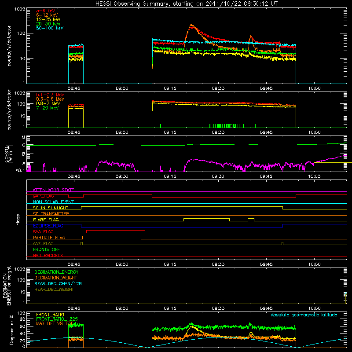The width and height of the screenshot is (352, 352).
Task: Click the DECIMATION_ENERGY legend label
Action: click(x=56, y=272)
